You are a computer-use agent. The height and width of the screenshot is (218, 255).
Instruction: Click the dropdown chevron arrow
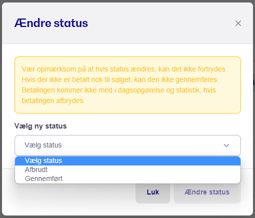226,145
